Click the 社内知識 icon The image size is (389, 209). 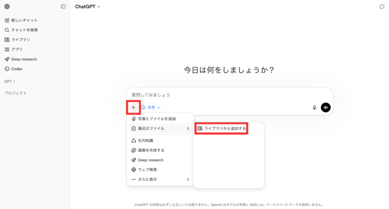133,140
